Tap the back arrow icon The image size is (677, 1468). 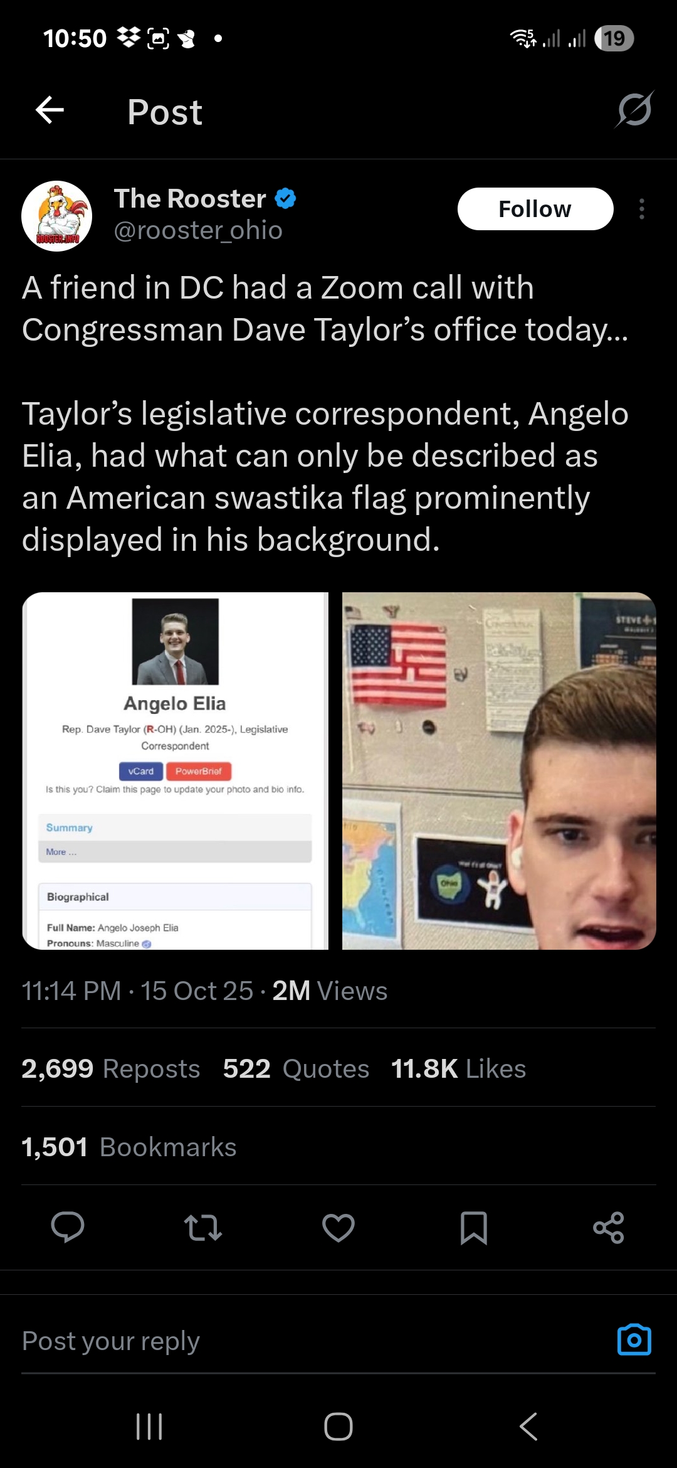(50, 111)
